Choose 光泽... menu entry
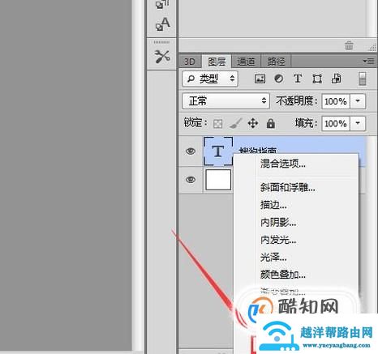This screenshot has height=354, width=378. [273, 258]
